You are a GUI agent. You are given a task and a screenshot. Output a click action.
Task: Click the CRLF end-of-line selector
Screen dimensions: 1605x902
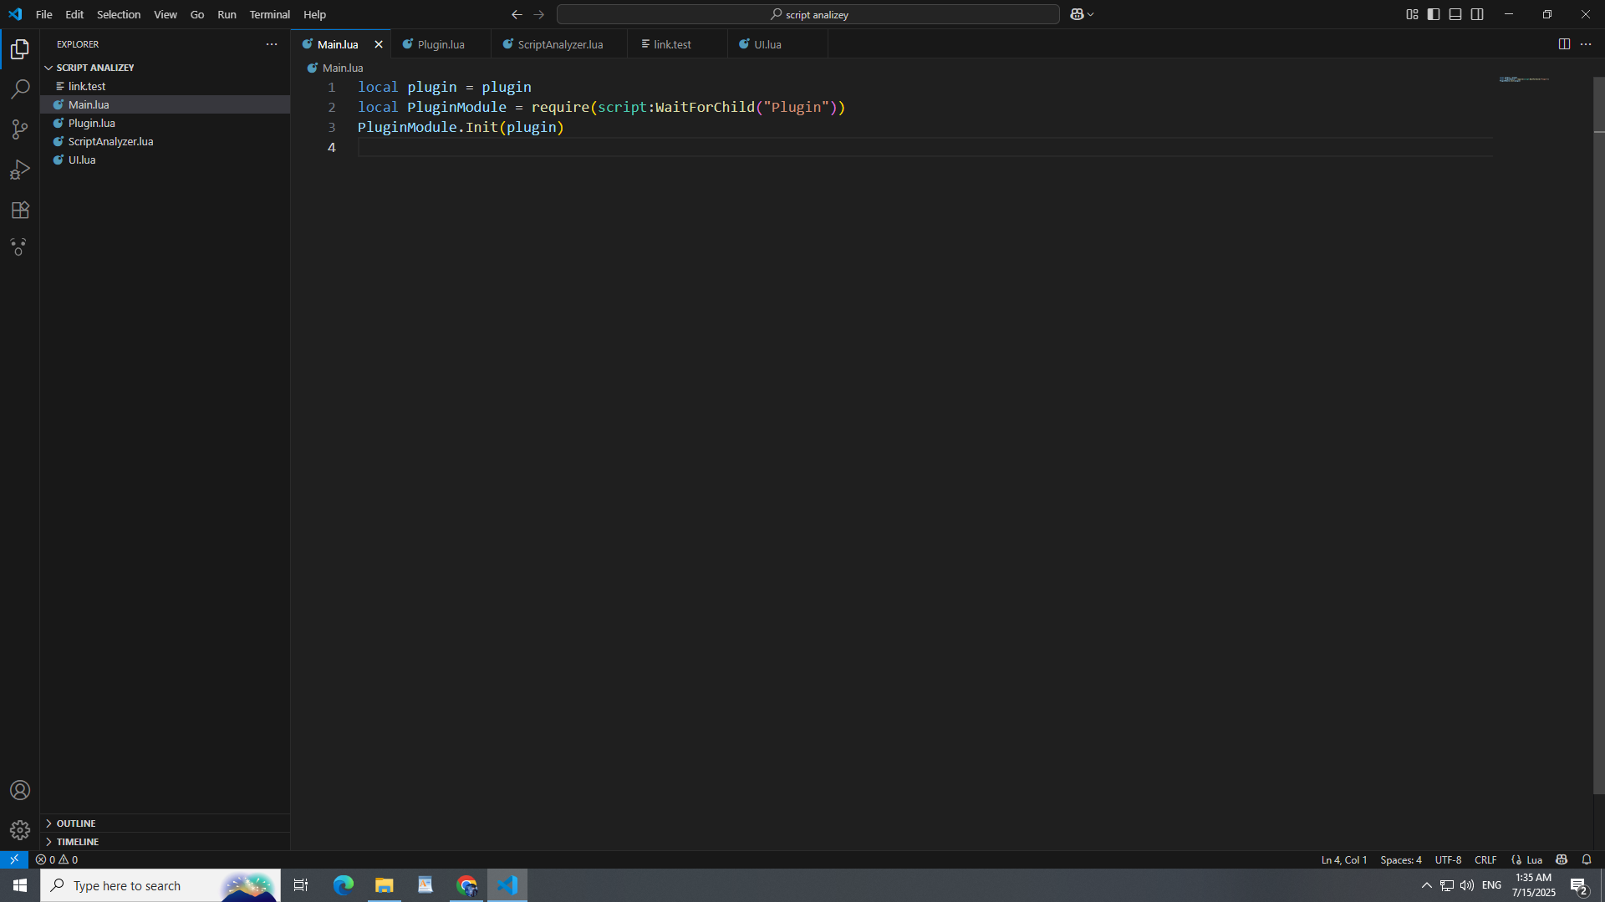(x=1485, y=859)
